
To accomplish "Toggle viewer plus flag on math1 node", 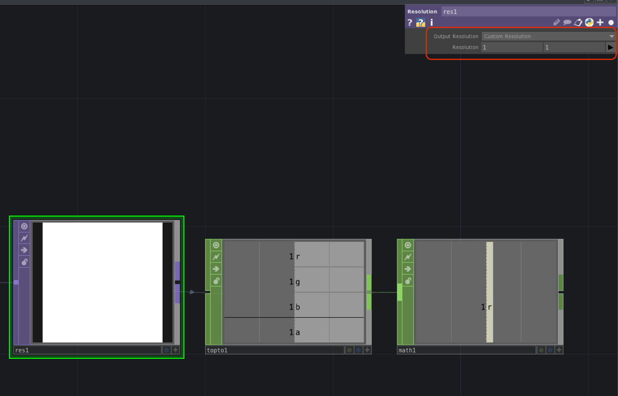I will pos(559,350).
